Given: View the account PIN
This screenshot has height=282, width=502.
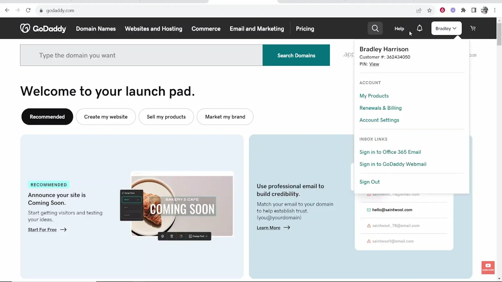Looking at the screenshot, I should click(374, 64).
